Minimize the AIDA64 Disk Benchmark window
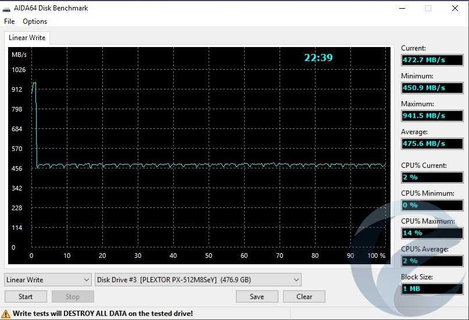The height and width of the screenshot is (320, 469). 402,9
